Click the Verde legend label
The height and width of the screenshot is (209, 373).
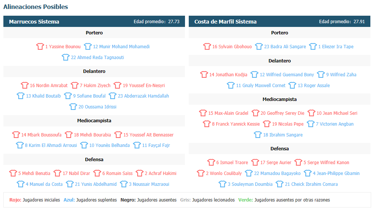[x=246, y=200]
